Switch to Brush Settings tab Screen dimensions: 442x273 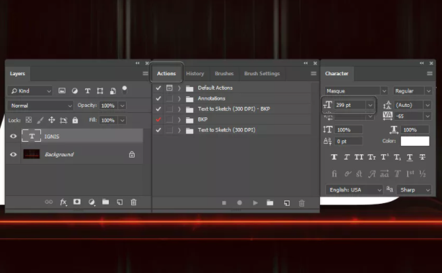[262, 74]
